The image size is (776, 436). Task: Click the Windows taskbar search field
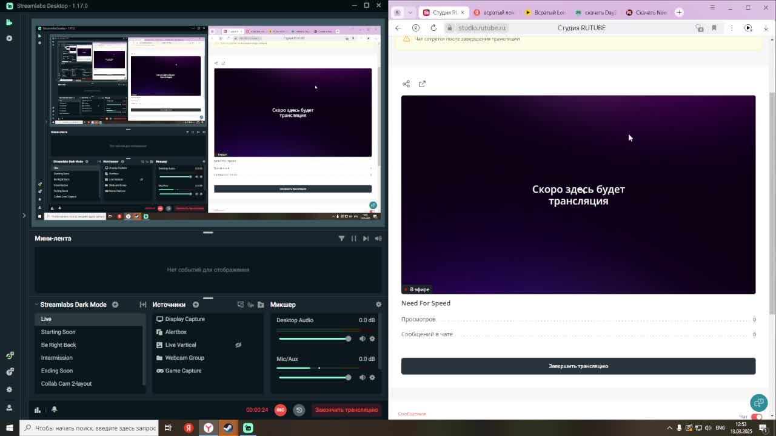pyautogui.click(x=89, y=428)
